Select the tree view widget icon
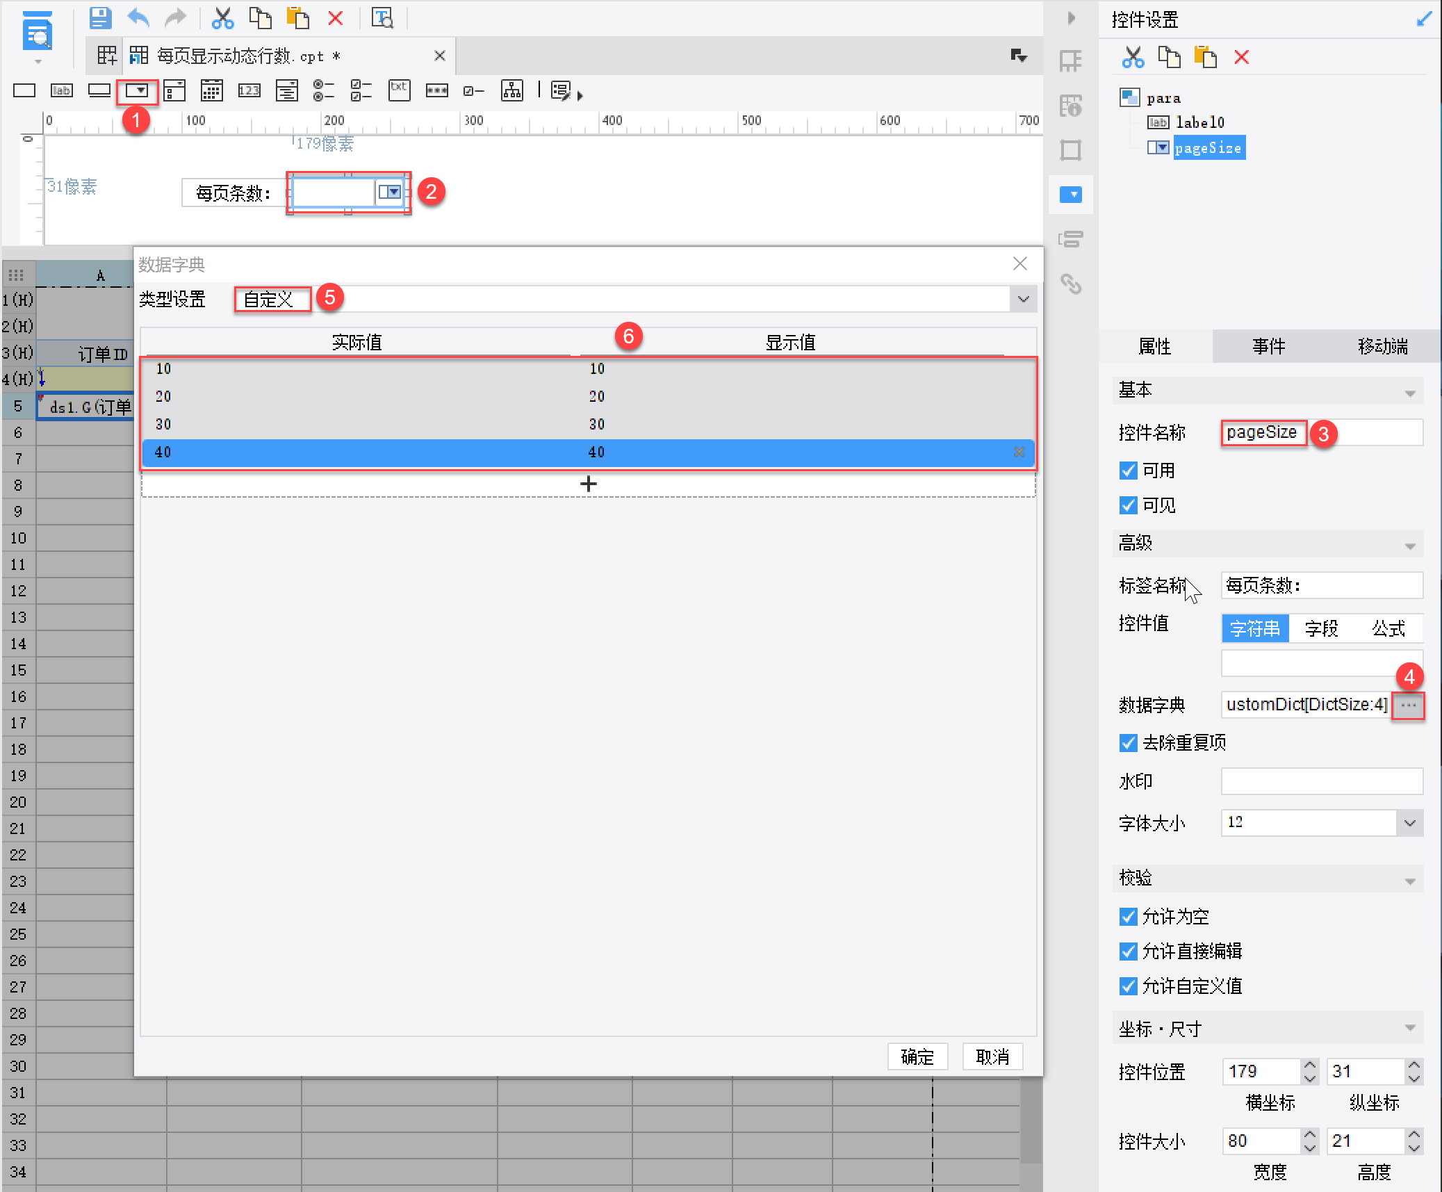This screenshot has height=1192, width=1442. (512, 91)
